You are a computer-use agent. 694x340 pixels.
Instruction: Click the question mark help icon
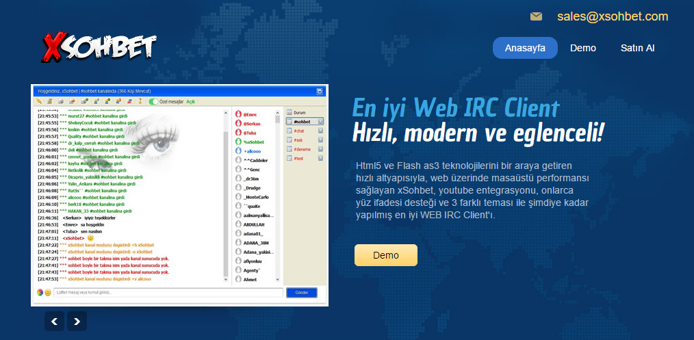[x=140, y=101]
